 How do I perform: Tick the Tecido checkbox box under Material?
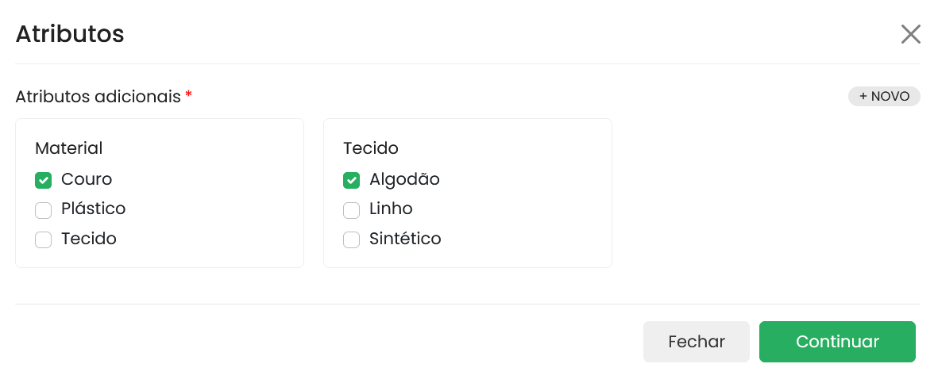[44, 239]
